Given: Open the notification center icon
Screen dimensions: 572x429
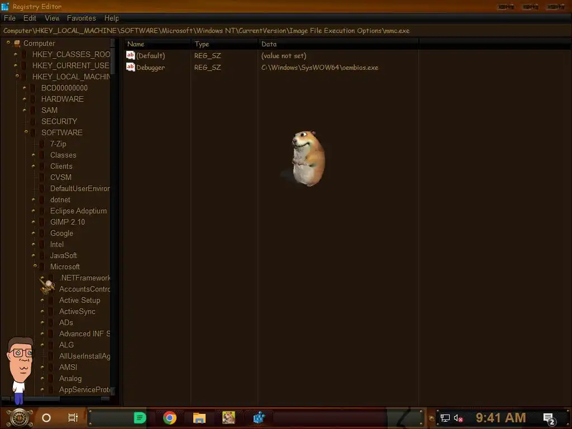Looking at the screenshot, I should (549, 418).
